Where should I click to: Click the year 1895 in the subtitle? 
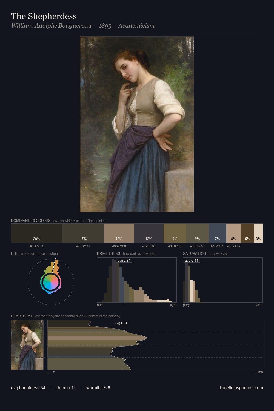[105, 26]
